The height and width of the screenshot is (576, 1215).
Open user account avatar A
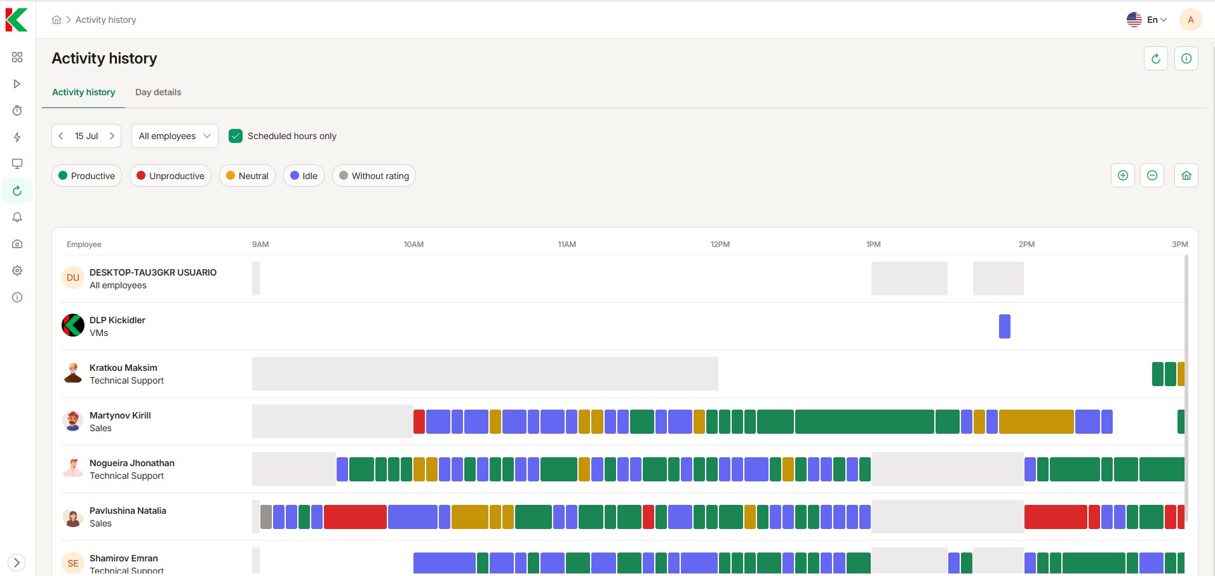tap(1191, 20)
